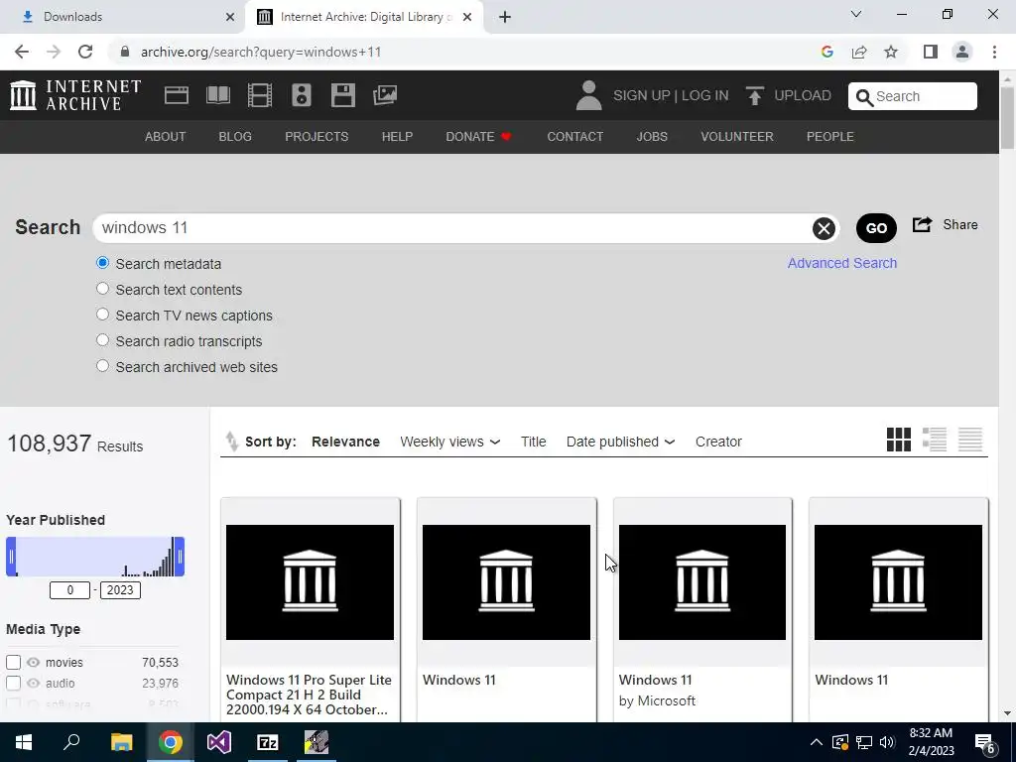This screenshot has width=1016, height=762.
Task: Click left handle of year range slider
Action: point(11,557)
